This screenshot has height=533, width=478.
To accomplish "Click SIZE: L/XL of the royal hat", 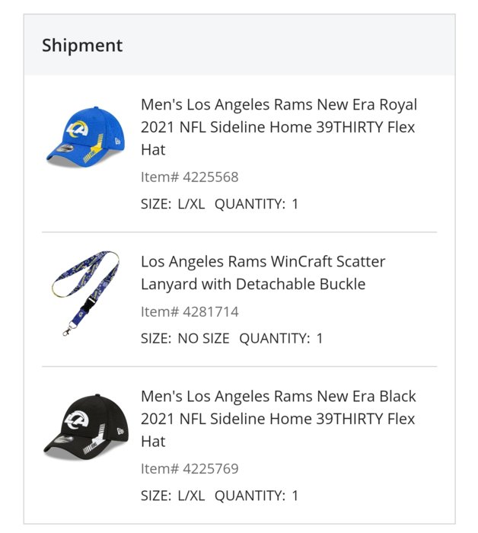I will pos(173,204).
